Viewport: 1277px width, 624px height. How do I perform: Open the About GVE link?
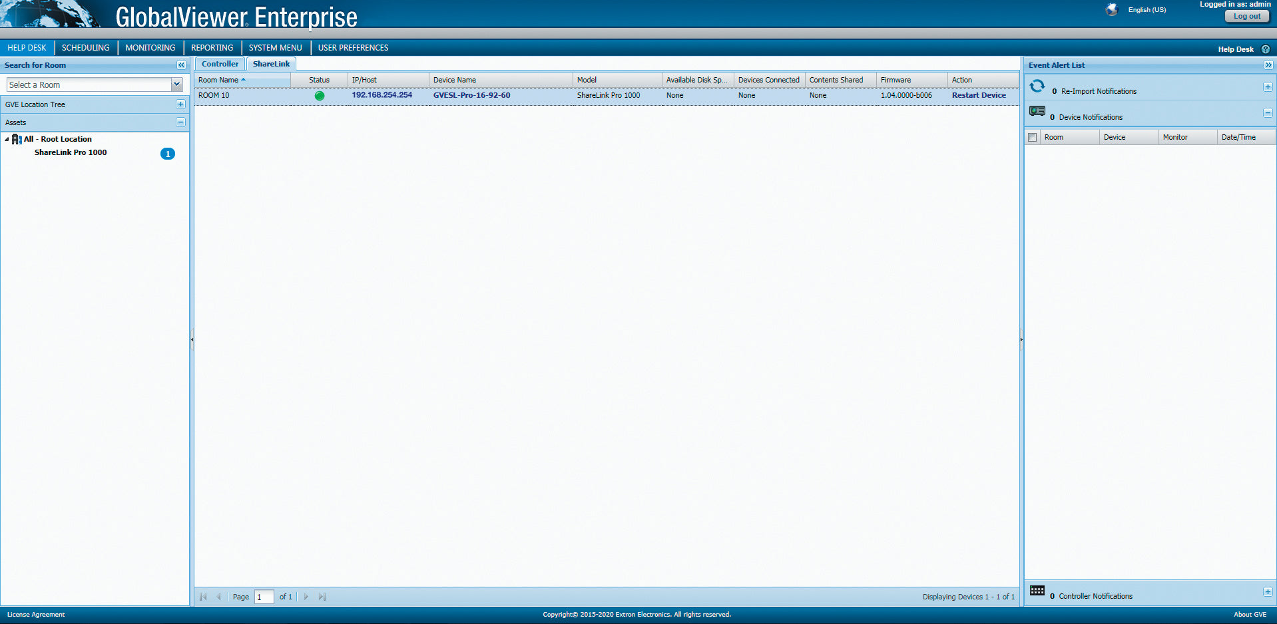[1250, 615]
